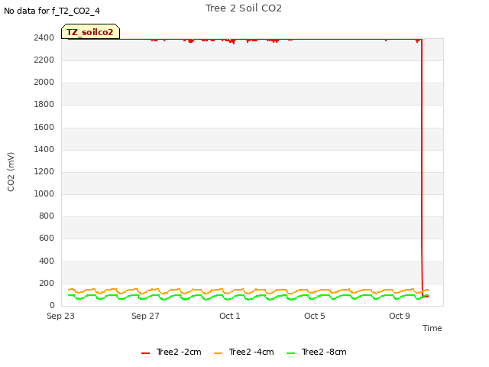Click the Oct 5 x-axis tick label

click(x=315, y=316)
